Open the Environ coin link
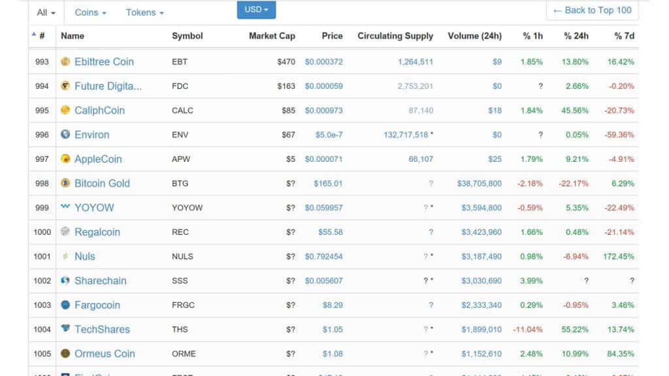The image size is (669, 376). [x=91, y=134]
